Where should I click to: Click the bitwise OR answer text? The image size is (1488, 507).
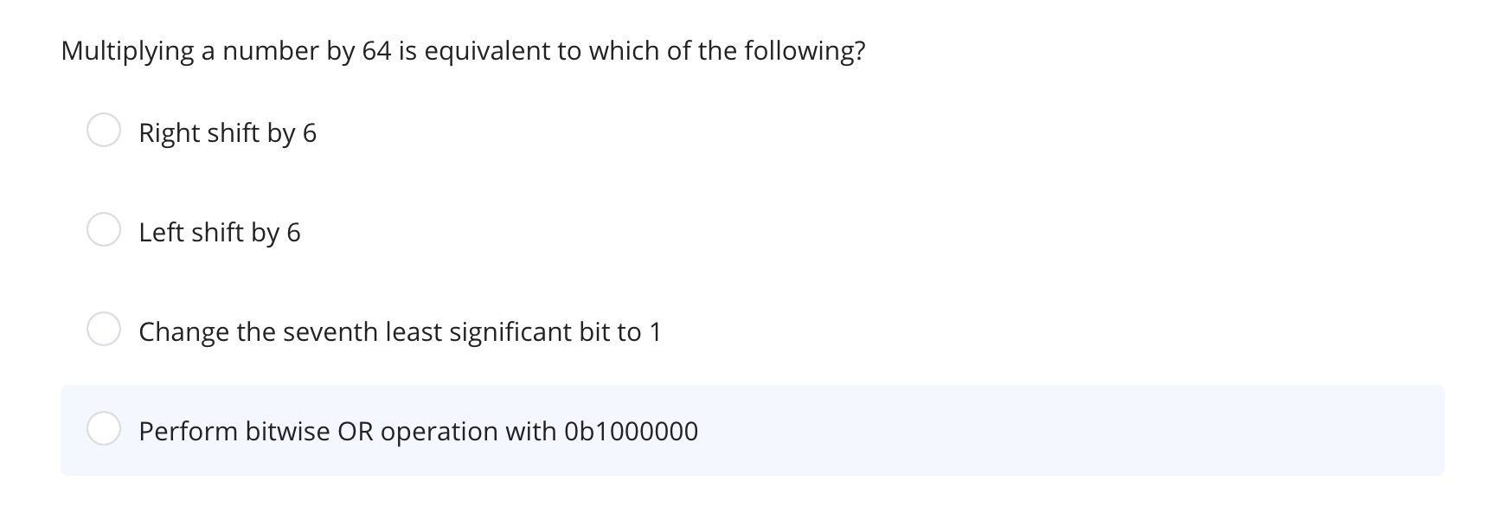(419, 430)
